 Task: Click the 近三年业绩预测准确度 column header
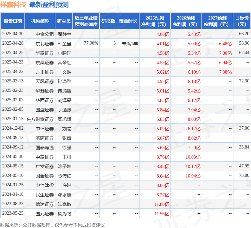click(86, 21)
